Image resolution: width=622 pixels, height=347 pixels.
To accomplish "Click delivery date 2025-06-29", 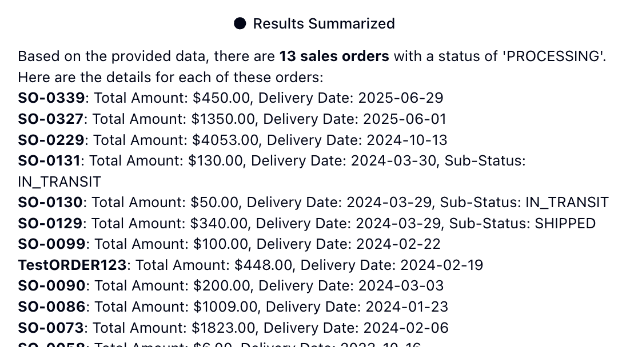I will pos(401,98).
